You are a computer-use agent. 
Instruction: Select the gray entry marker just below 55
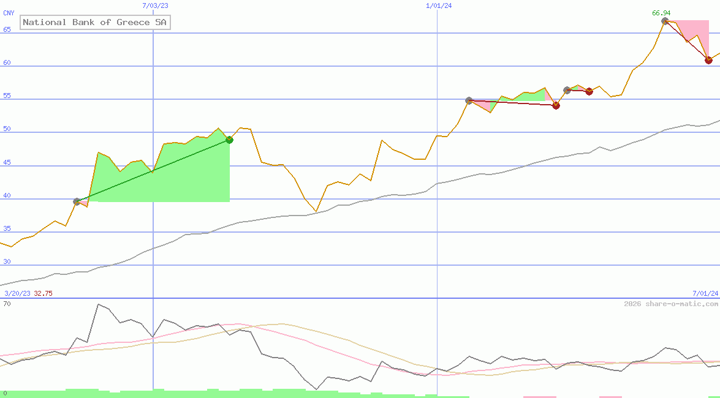coord(469,100)
